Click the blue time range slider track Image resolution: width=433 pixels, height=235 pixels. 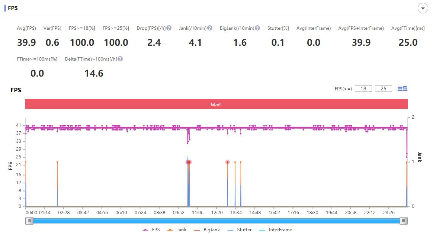(216, 221)
